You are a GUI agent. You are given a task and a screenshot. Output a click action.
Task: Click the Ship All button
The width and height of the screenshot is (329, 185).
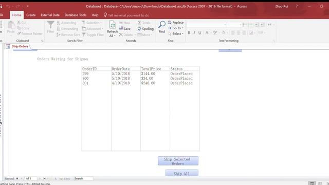181,173
